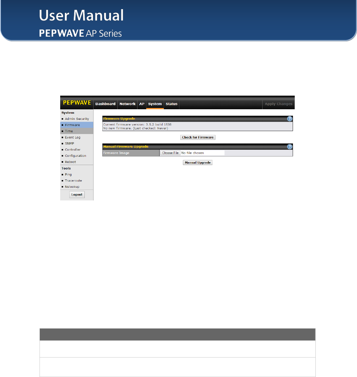The height and width of the screenshot is (377, 357).
Task: Click the Manual Upgrade button
Action: click(198, 163)
